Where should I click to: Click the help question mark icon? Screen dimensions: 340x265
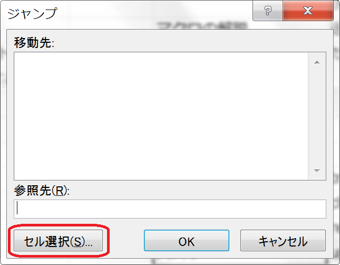[x=268, y=11]
